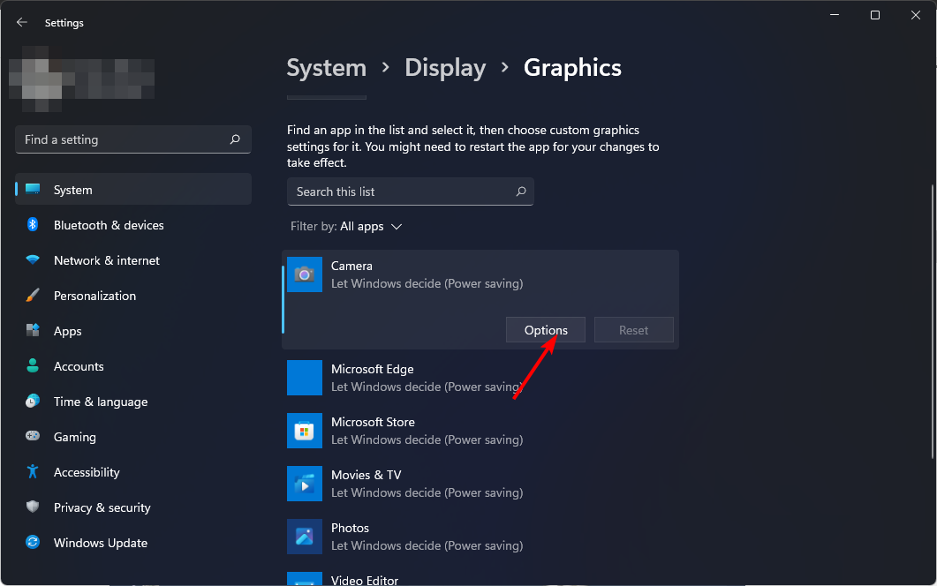Viewport: 937px width, 586px height.
Task: Click the Microsoft Store bag icon
Action: pyautogui.click(x=305, y=431)
